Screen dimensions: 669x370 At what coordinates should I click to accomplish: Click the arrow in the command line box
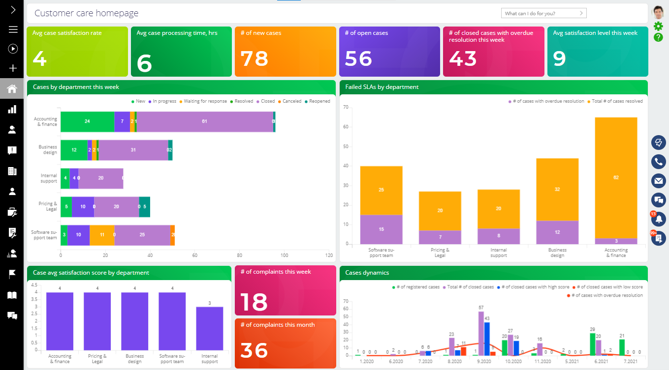[x=582, y=13]
